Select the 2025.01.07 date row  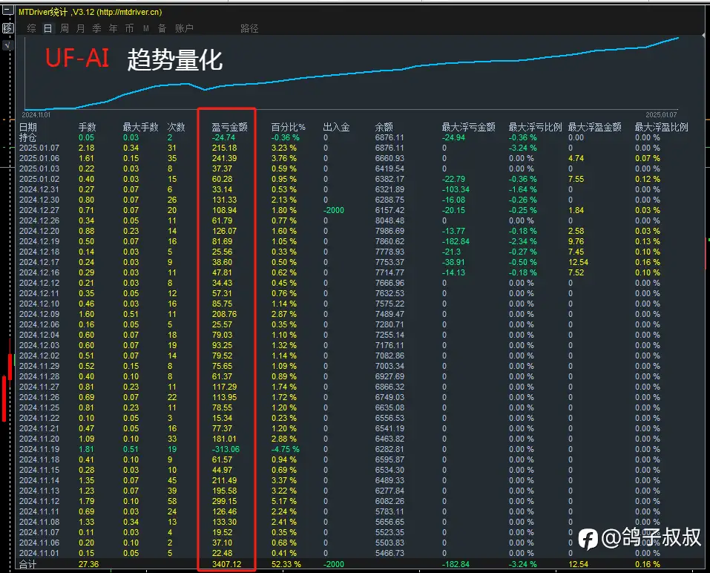pyautogui.click(x=39, y=148)
